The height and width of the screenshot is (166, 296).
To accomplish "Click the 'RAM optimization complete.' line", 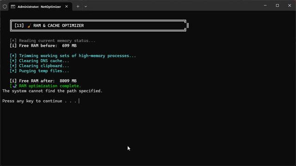I will tap(45, 86).
